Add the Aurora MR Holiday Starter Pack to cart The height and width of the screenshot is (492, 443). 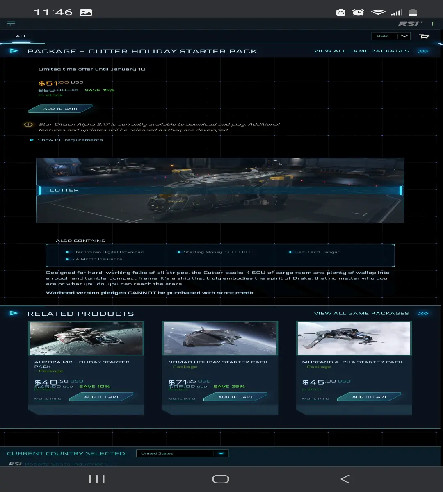tap(102, 397)
